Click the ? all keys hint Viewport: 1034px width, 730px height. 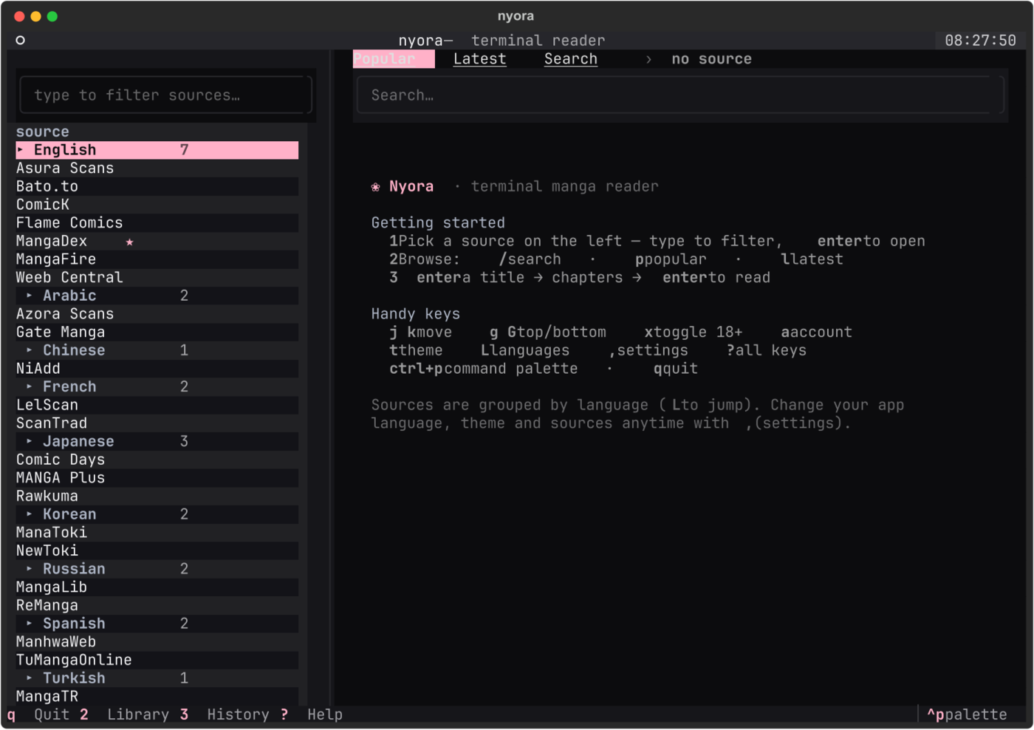point(767,350)
